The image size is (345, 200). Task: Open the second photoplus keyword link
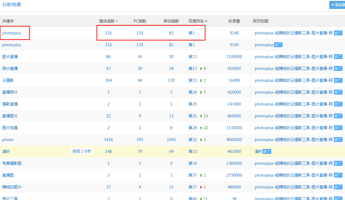coord(12,45)
